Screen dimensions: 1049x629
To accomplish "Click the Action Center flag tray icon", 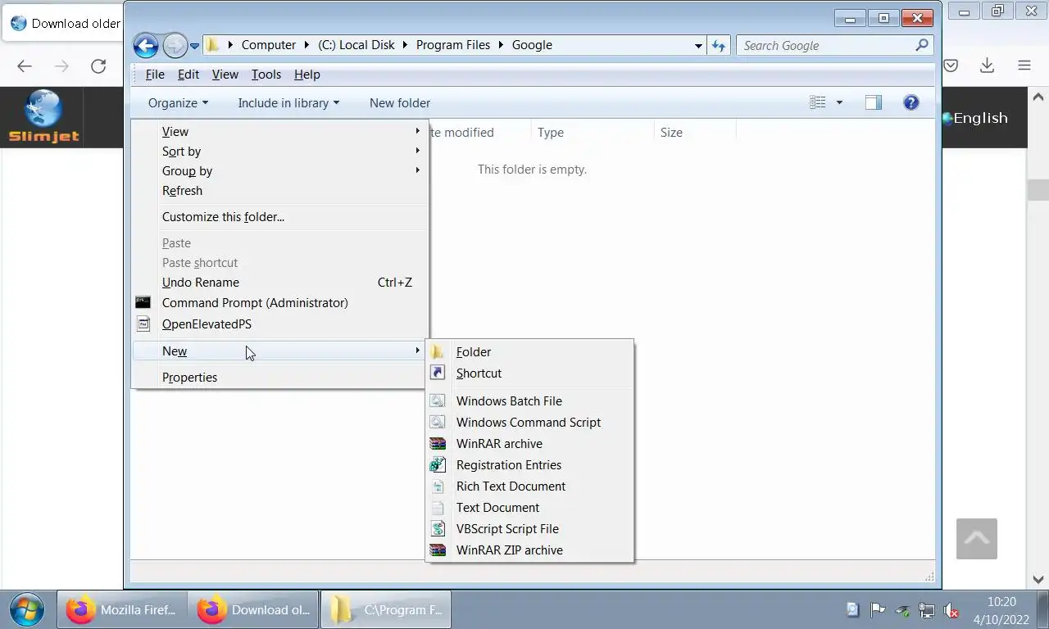I will point(878,609).
